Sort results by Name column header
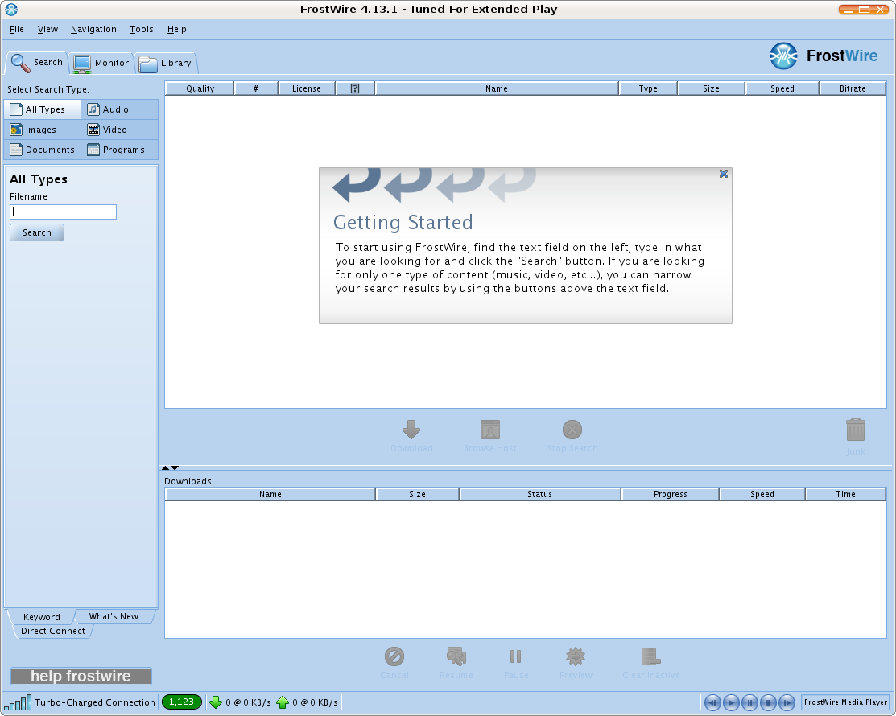 (x=497, y=88)
